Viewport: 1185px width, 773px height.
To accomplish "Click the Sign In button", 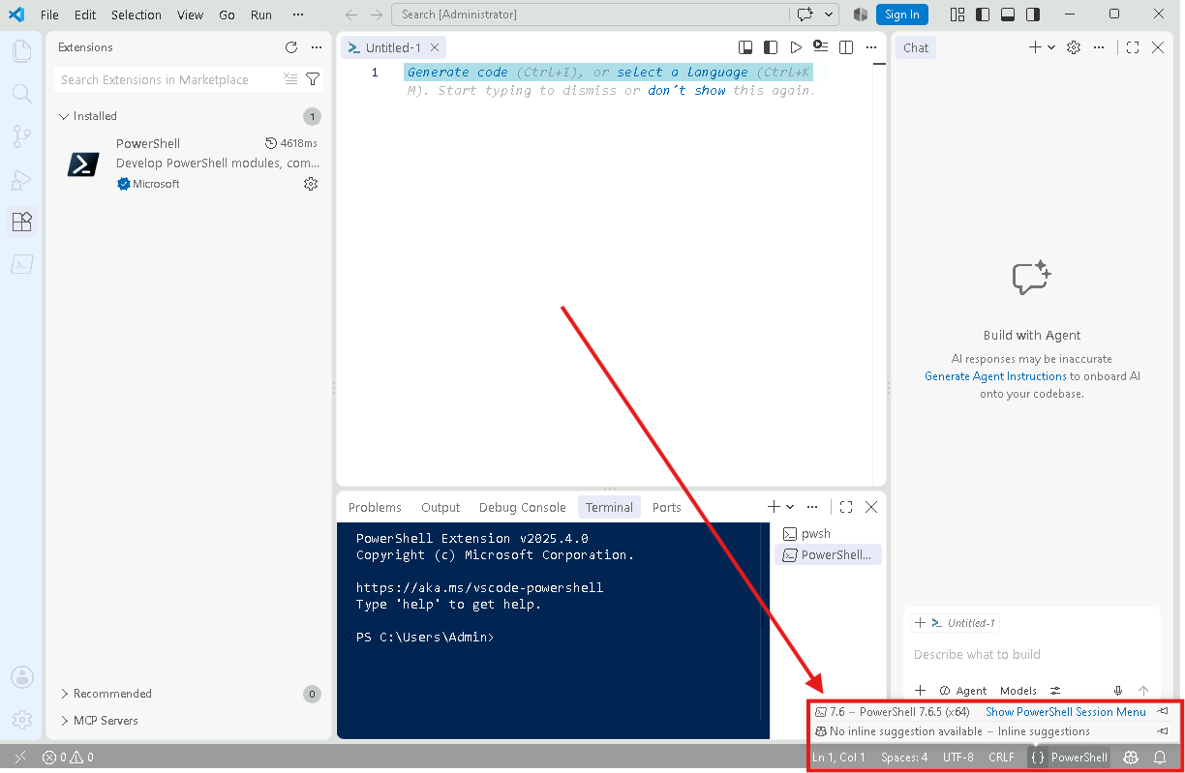I will [x=902, y=15].
